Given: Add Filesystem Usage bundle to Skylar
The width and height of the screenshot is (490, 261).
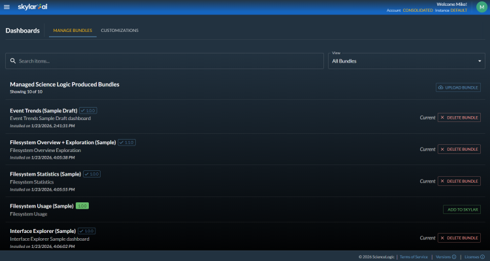Looking at the screenshot, I should click(461, 209).
